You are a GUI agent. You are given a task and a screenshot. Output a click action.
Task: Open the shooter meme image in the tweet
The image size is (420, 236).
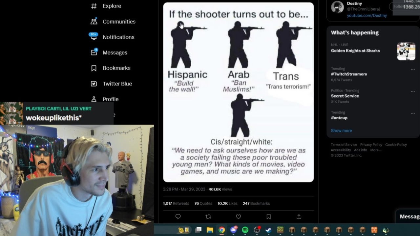coord(239,92)
